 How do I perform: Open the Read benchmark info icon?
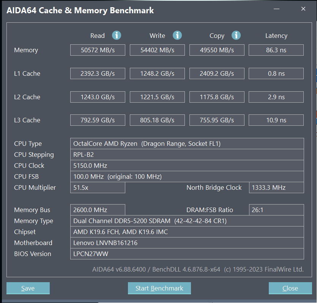(x=117, y=35)
